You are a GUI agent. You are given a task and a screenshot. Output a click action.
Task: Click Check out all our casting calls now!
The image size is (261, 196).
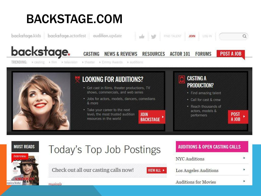93,170
